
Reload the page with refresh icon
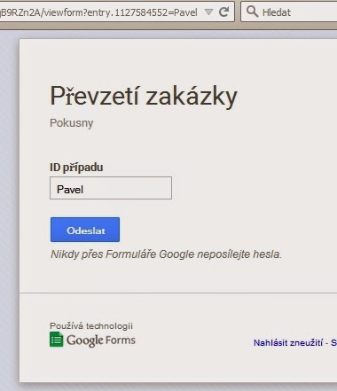223,12
